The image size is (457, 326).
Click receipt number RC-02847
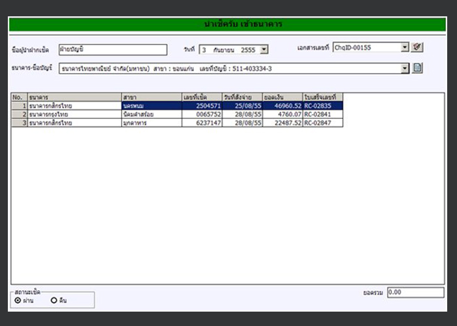(x=323, y=123)
